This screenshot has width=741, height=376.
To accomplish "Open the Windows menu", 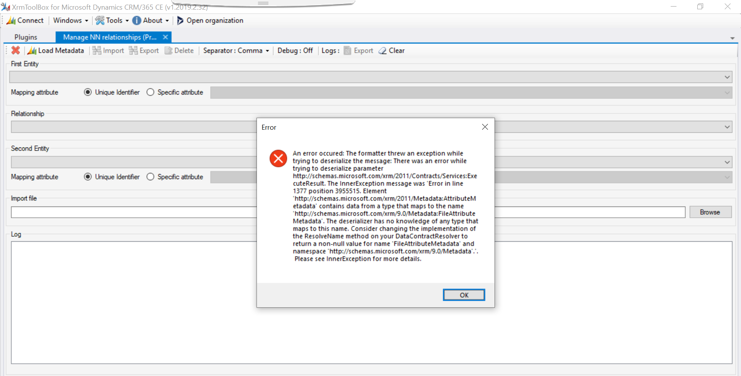I will [x=71, y=20].
